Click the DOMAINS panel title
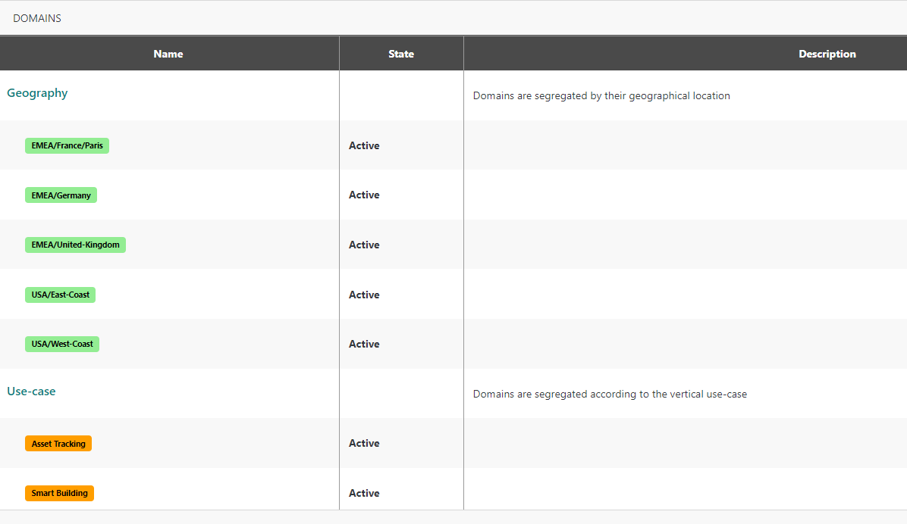The image size is (907, 524). [37, 18]
